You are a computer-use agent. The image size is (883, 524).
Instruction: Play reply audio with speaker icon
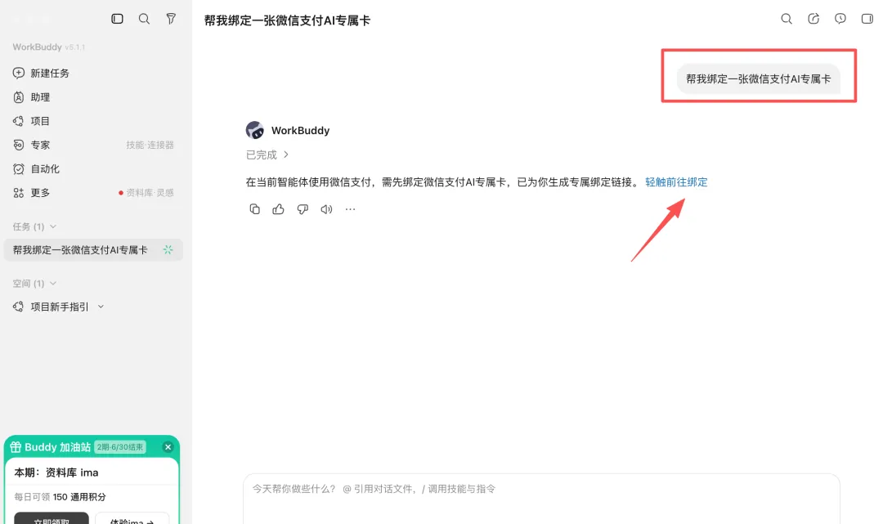pos(326,209)
